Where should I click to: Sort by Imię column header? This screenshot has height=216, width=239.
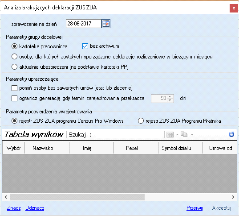coord(91,148)
